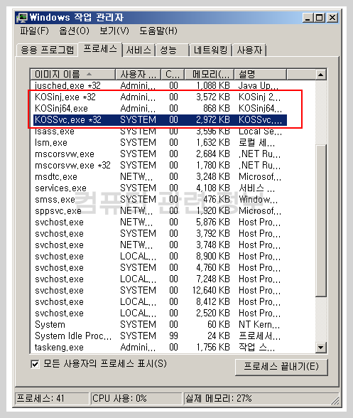Select the KOSinj64.exe process row

click(160, 109)
